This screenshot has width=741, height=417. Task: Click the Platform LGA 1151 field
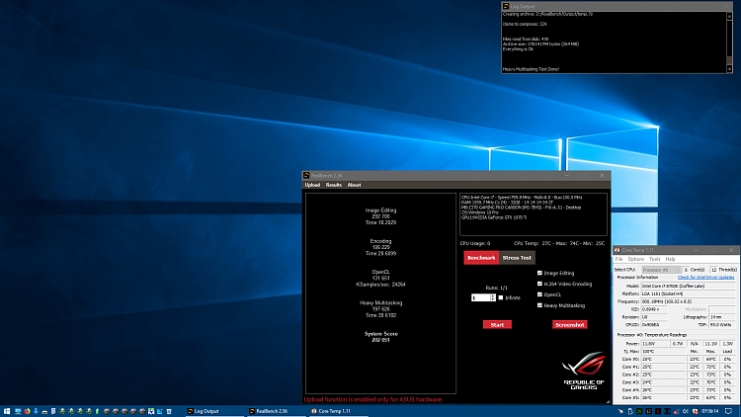[x=688, y=293]
